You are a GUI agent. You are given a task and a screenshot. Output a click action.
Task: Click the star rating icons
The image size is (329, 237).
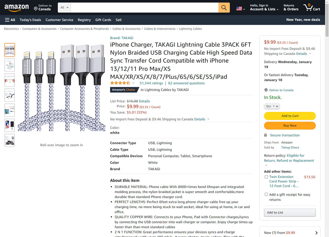120,83
